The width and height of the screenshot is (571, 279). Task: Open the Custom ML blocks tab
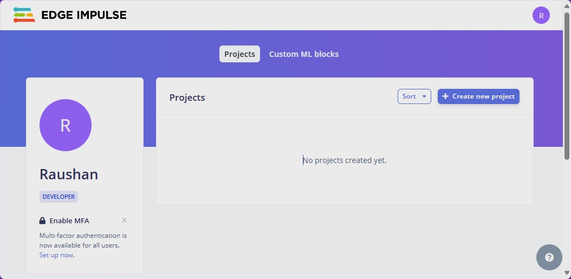tap(304, 54)
